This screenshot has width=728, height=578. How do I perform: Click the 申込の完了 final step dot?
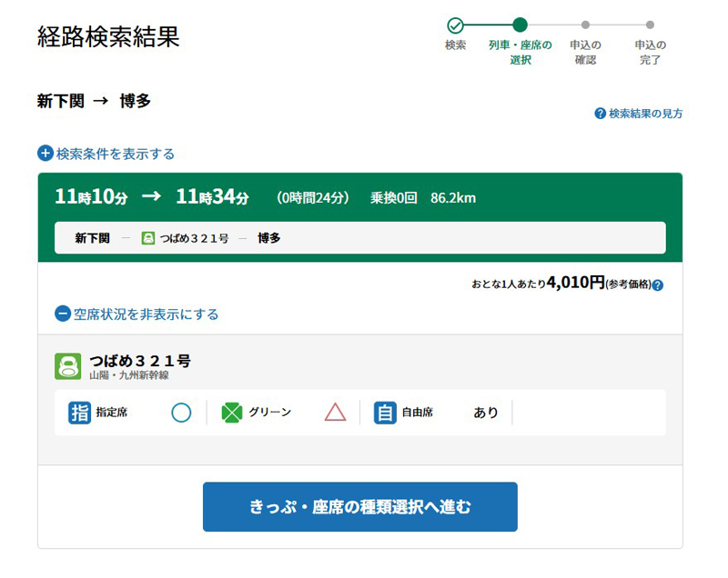tap(650, 25)
